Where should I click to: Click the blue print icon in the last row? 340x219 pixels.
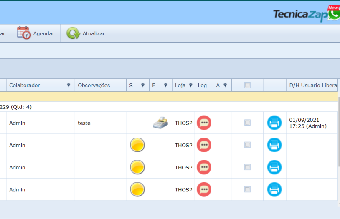click(x=274, y=189)
